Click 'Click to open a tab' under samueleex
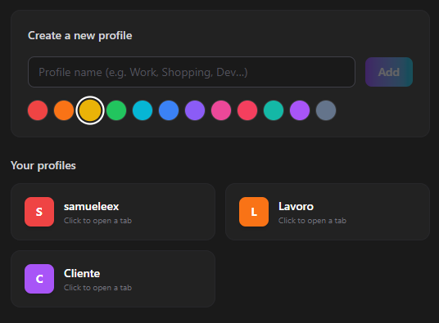 pyautogui.click(x=97, y=221)
